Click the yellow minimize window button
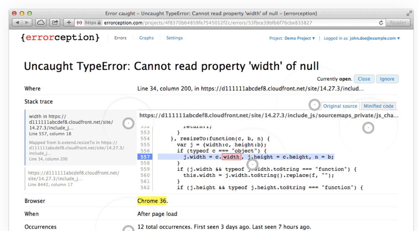Viewport: 418px width, 231px height. click(22, 13)
